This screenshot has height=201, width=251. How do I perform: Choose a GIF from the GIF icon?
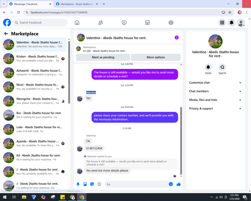pos(99,184)
